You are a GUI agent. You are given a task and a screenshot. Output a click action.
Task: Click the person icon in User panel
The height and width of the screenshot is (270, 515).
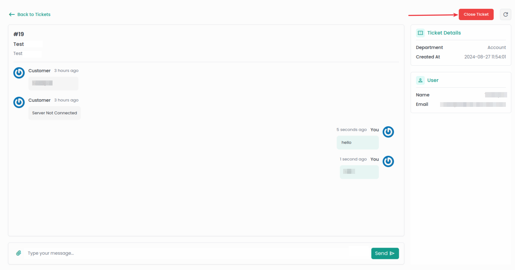(420, 80)
